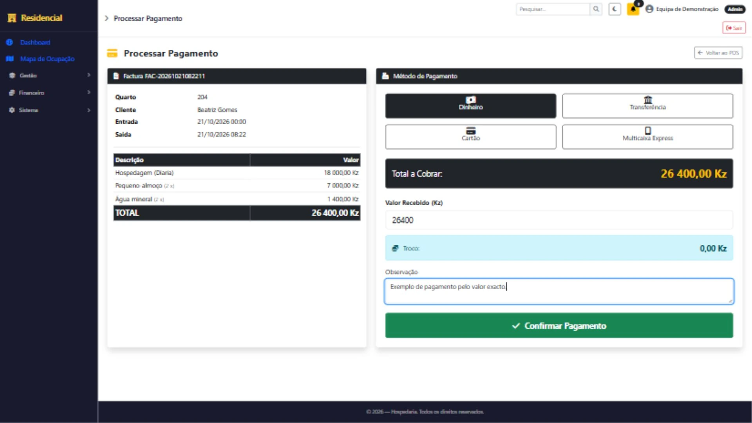Click the client name Beatriz Gomes

click(217, 110)
